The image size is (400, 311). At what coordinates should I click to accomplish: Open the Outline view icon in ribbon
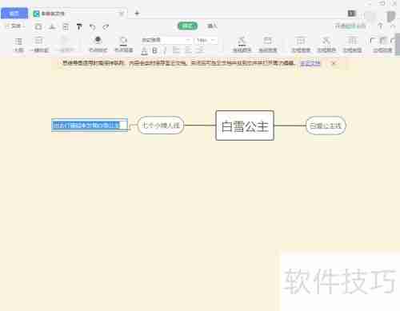18,45
